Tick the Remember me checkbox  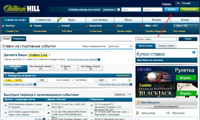pos(119,9)
